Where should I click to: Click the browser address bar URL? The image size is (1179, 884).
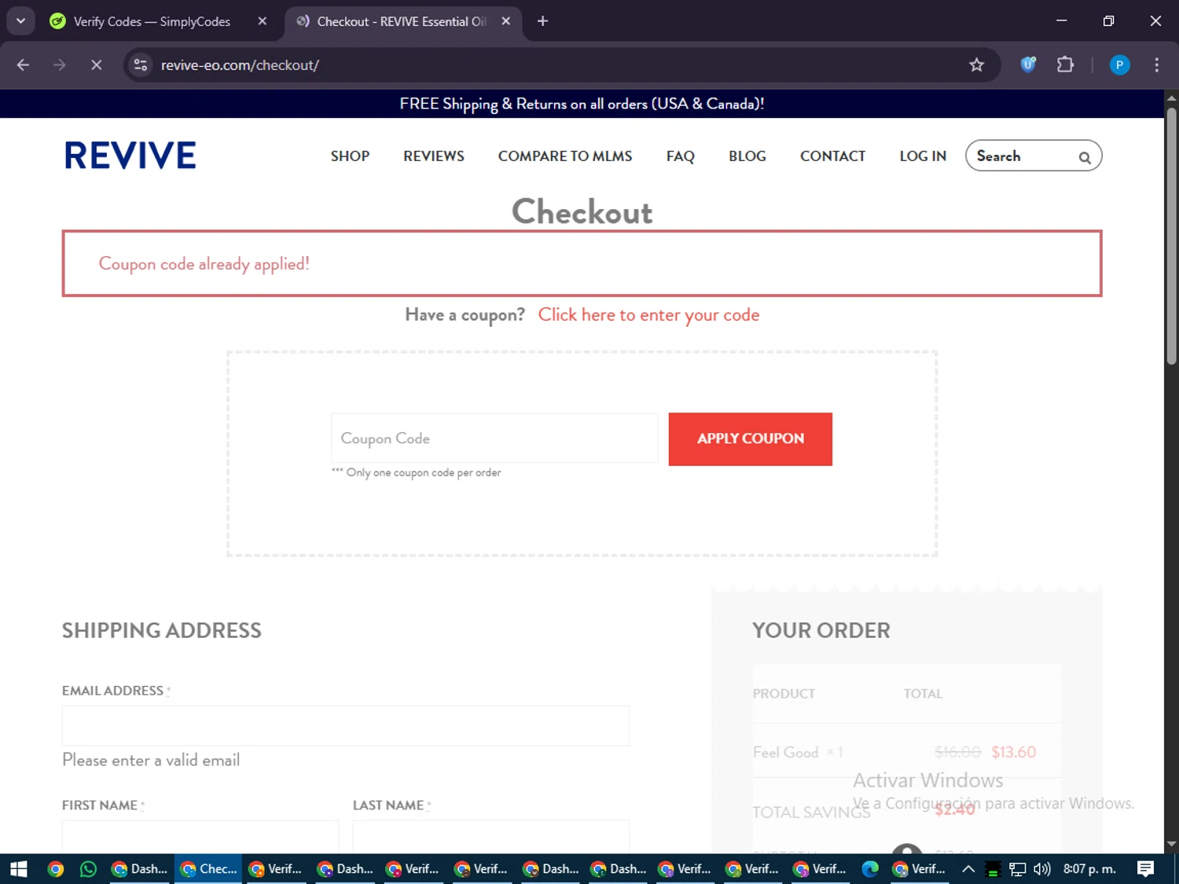(240, 65)
